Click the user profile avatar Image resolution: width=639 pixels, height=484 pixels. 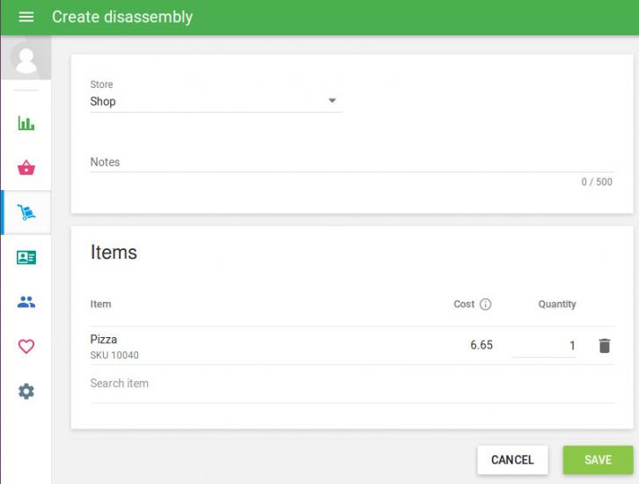(26, 60)
